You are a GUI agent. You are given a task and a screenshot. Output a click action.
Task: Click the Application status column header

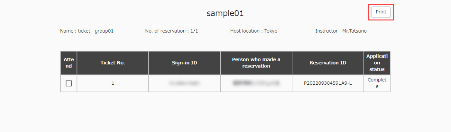(377, 63)
